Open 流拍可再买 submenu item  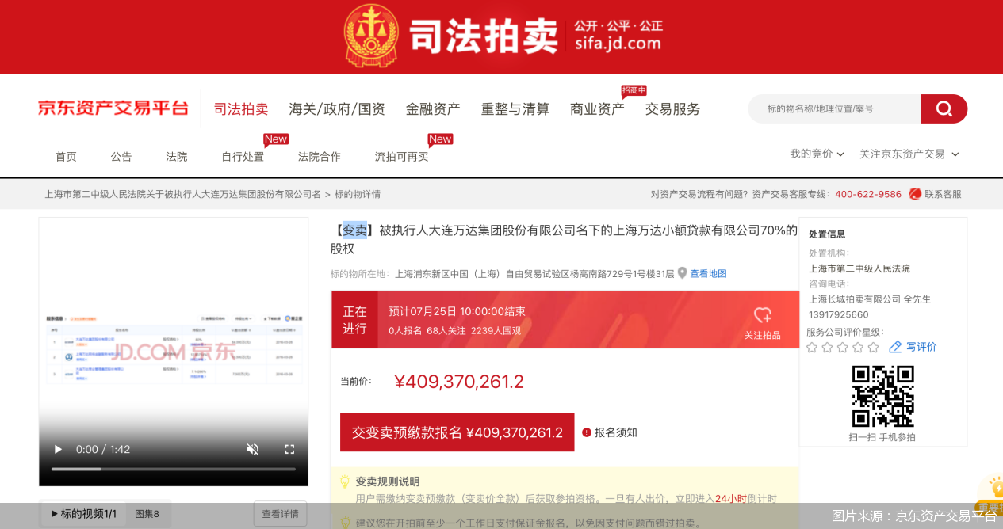click(402, 157)
